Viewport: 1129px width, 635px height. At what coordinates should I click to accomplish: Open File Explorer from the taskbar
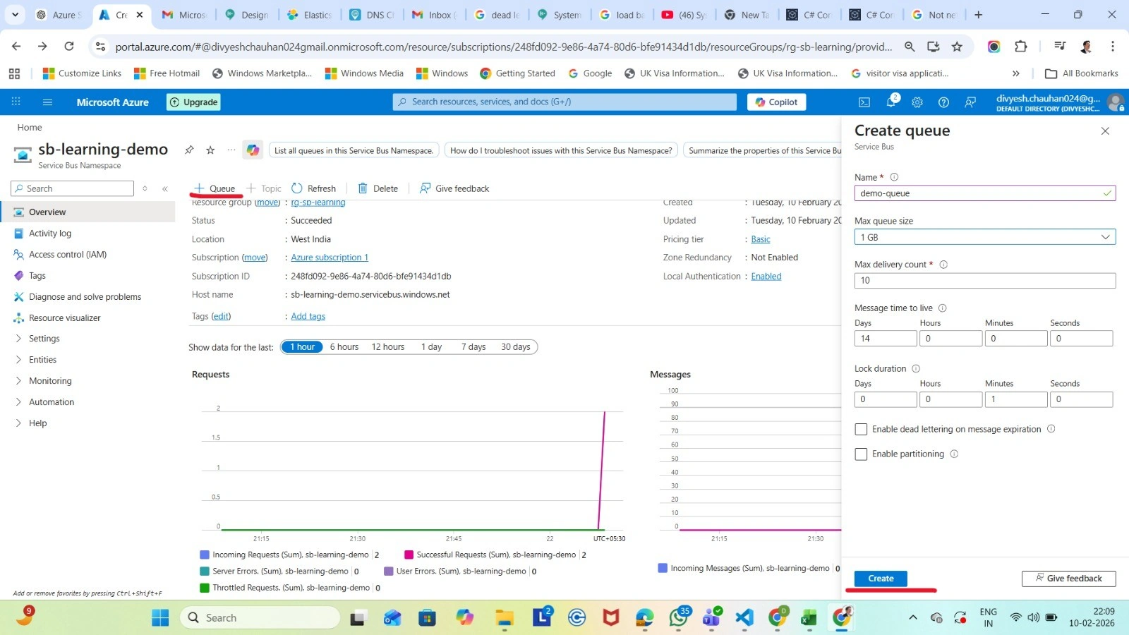(505, 618)
